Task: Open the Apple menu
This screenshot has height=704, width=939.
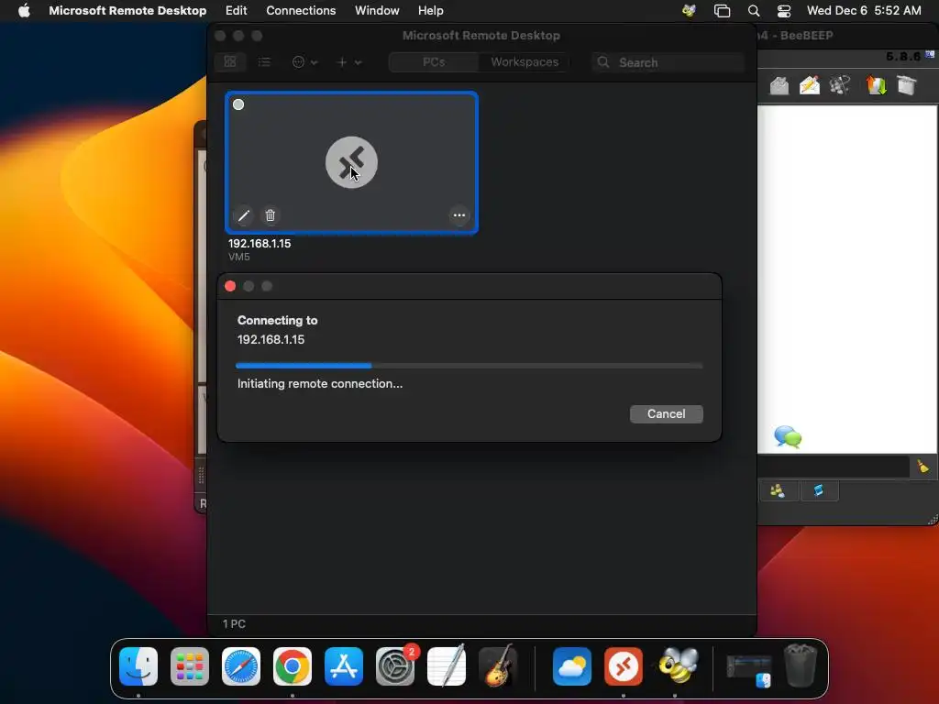Action: click(24, 11)
